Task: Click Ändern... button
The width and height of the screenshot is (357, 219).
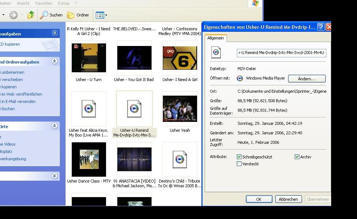Action: pyautogui.click(x=307, y=79)
